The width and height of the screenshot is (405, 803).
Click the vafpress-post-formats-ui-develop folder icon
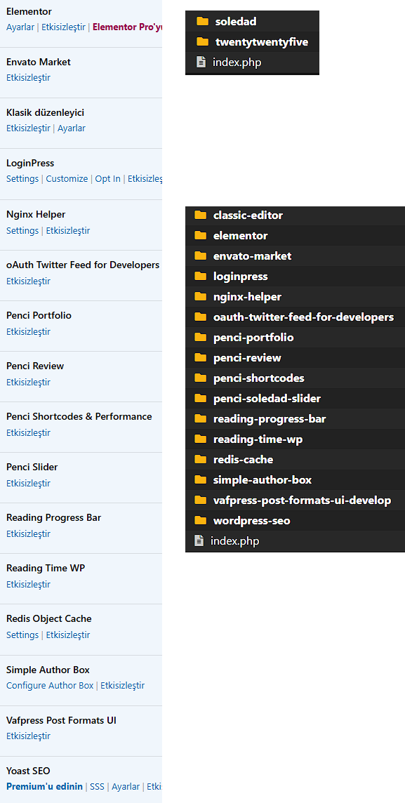click(200, 500)
